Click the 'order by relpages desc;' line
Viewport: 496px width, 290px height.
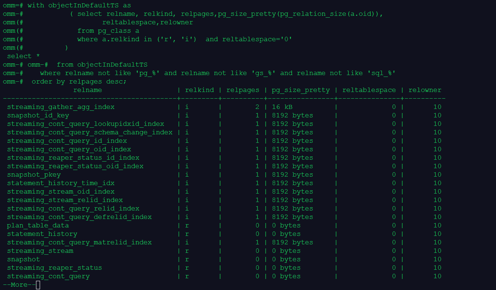point(79,81)
